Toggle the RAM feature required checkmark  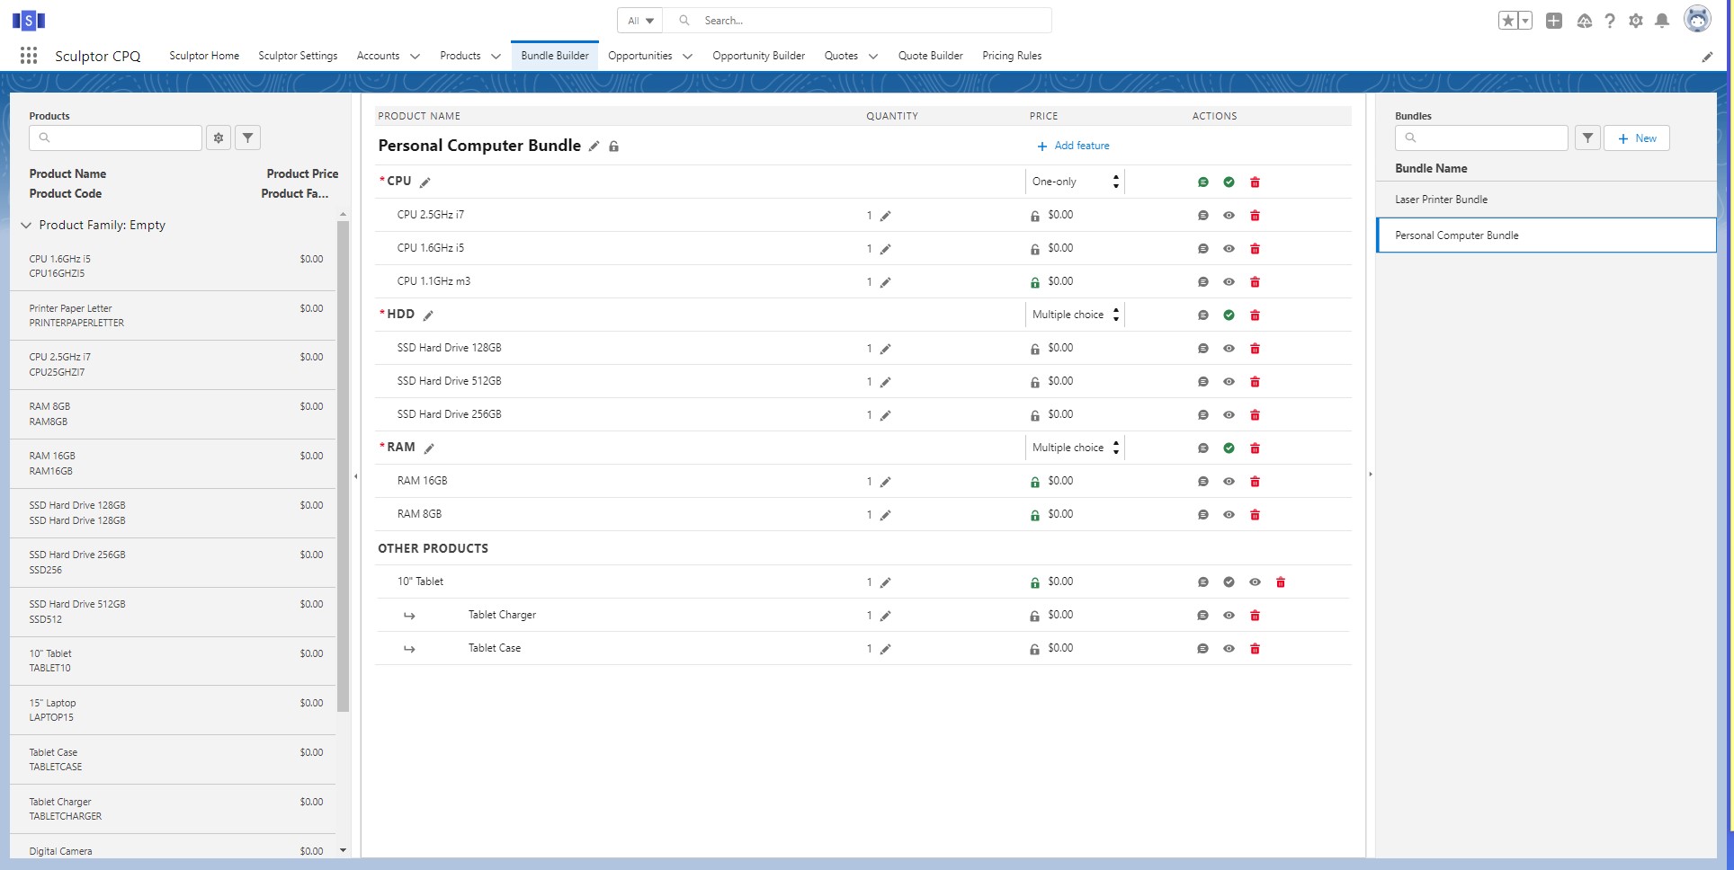pos(1229,448)
